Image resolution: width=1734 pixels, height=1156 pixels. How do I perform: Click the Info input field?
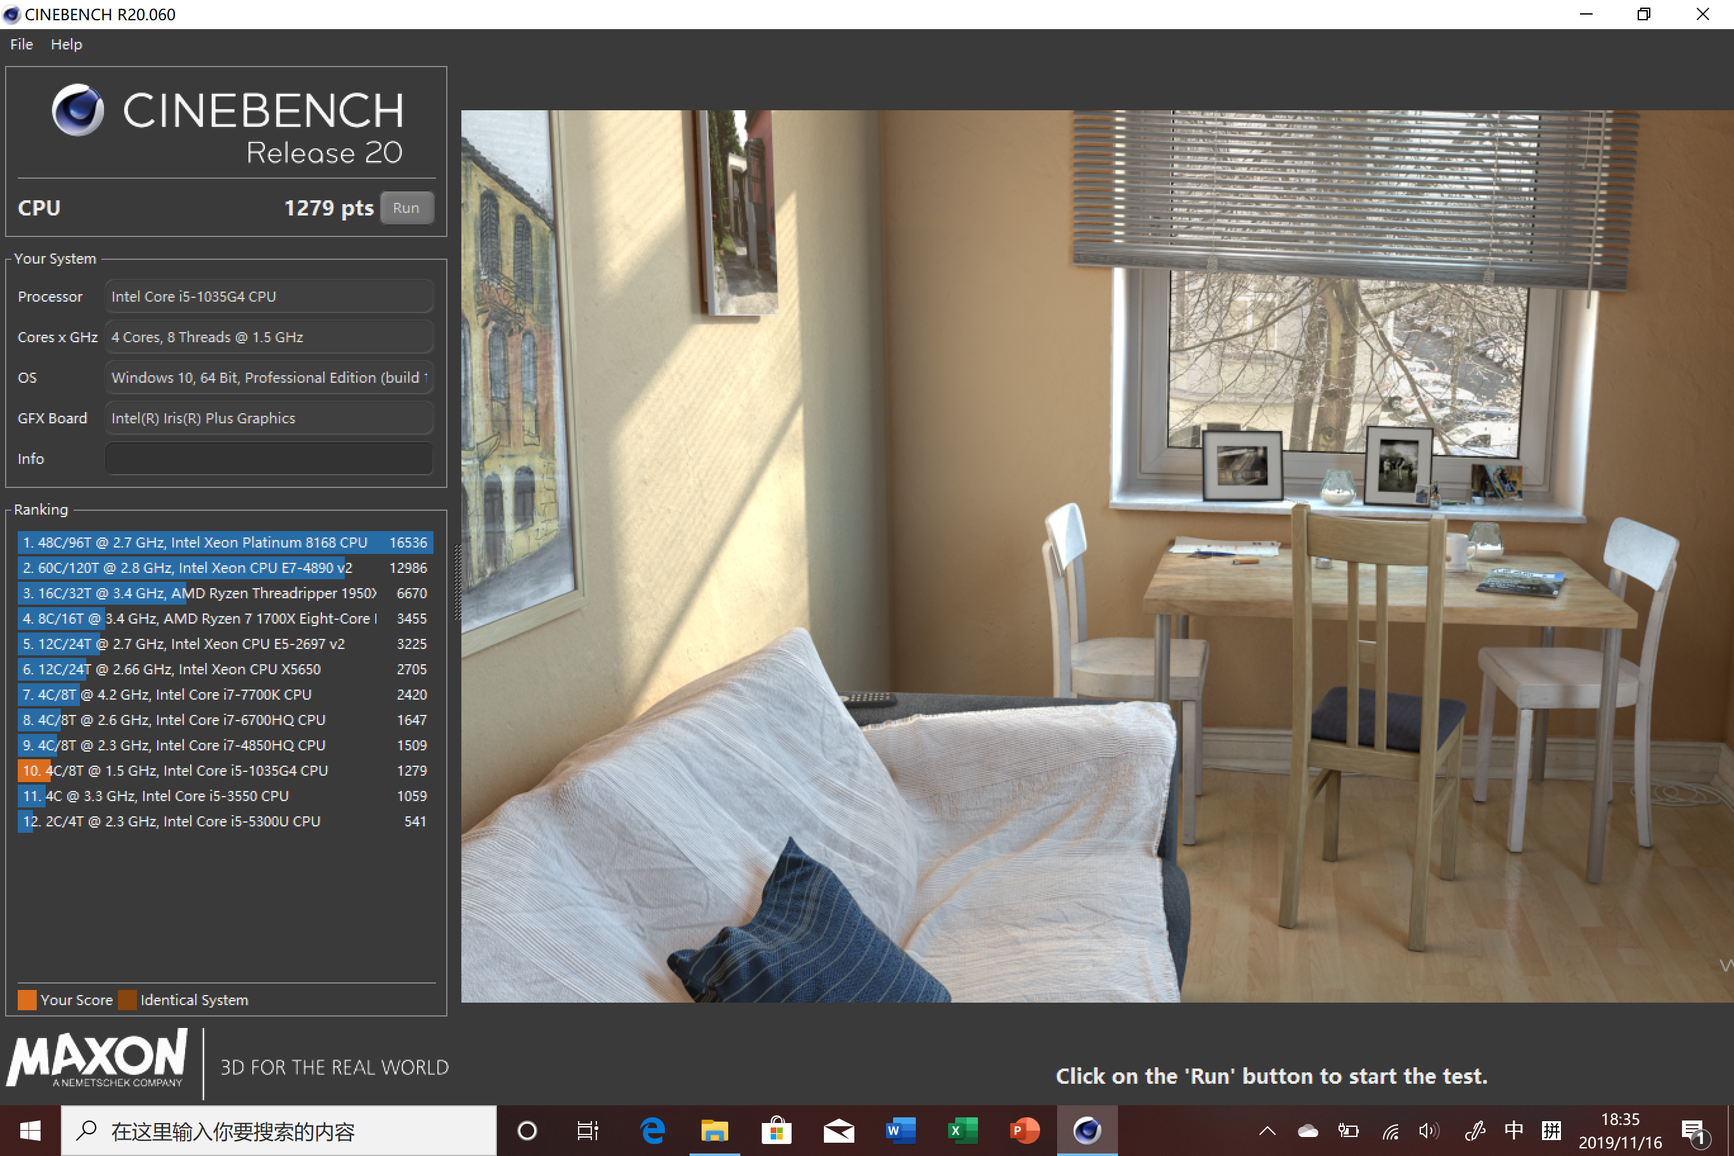pyautogui.click(x=269, y=459)
